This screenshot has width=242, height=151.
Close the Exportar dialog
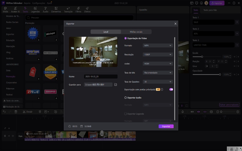point(175,24)
